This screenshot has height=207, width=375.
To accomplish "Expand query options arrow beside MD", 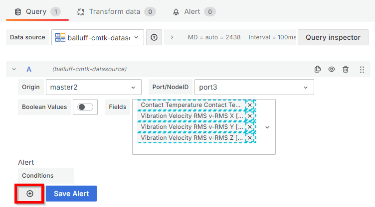I will click(172, 37).
